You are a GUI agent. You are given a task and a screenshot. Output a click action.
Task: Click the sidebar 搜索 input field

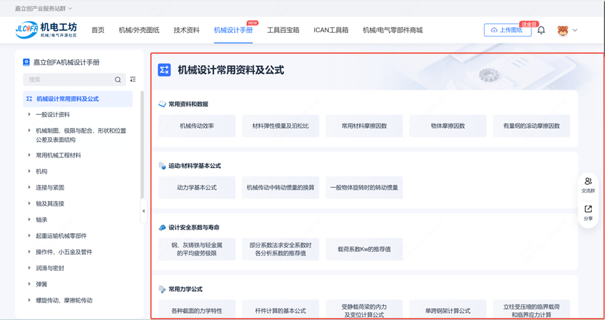click(x=69, y=80)
